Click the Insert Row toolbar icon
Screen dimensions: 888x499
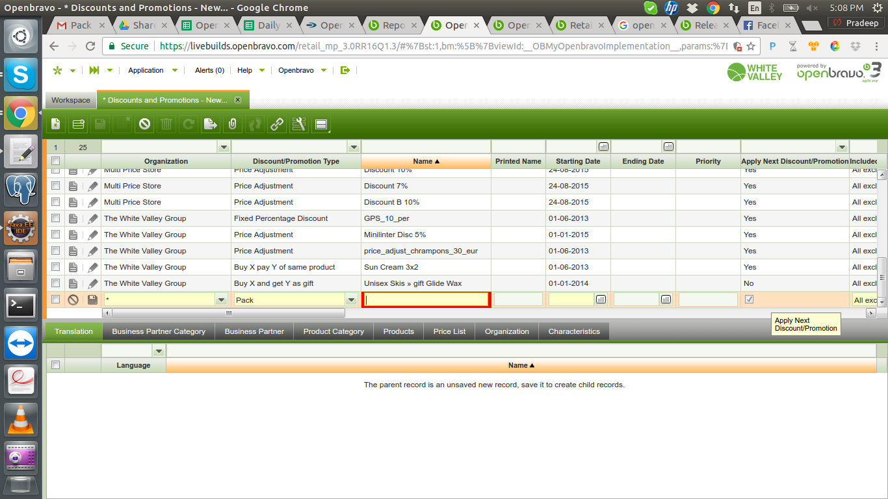pos(79,124)
